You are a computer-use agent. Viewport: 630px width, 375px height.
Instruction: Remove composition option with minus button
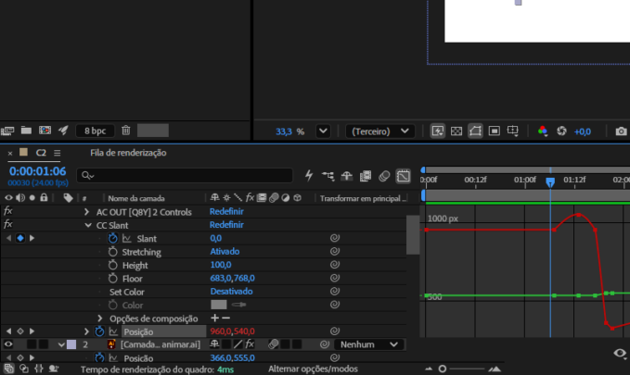click(225, 318)
